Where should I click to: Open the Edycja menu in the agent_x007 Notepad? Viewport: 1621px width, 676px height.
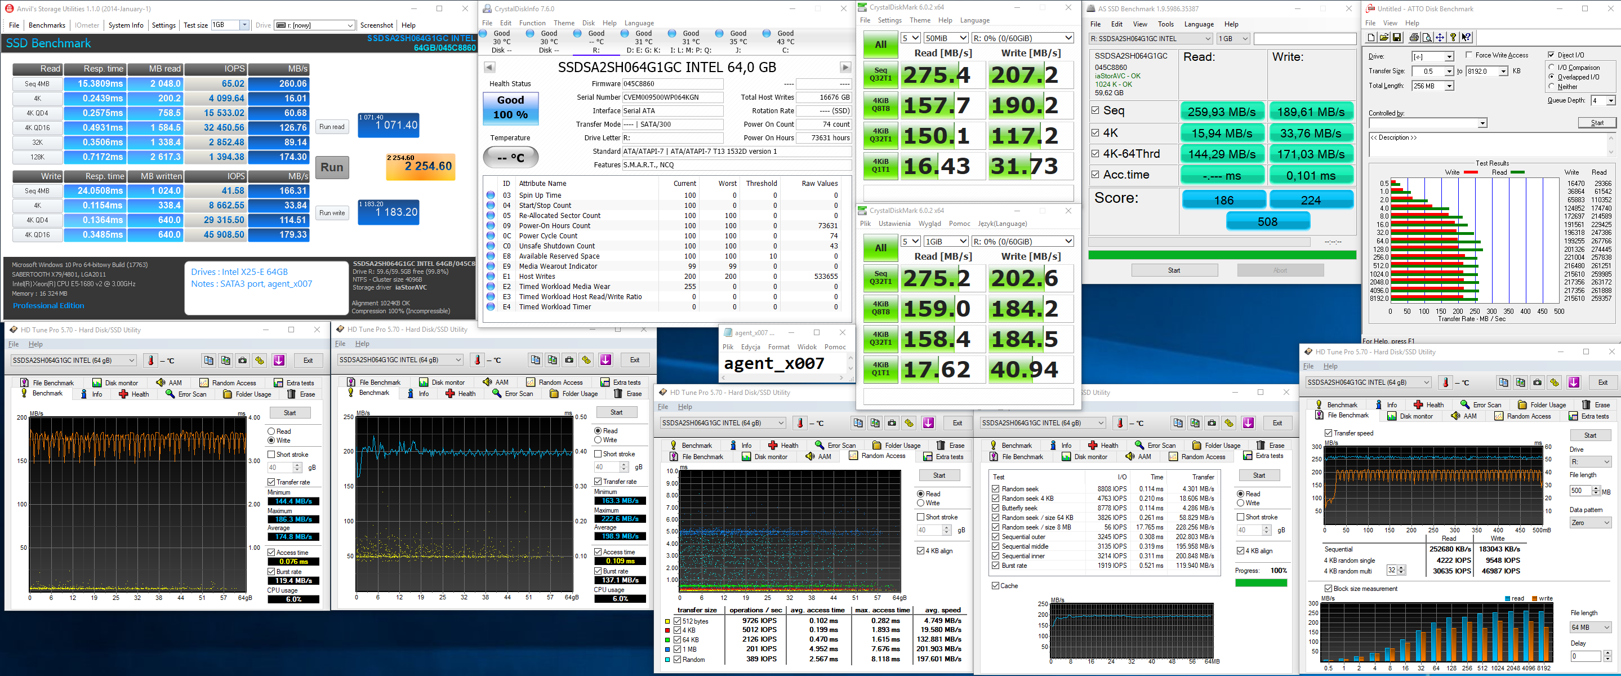click(751, 347)
